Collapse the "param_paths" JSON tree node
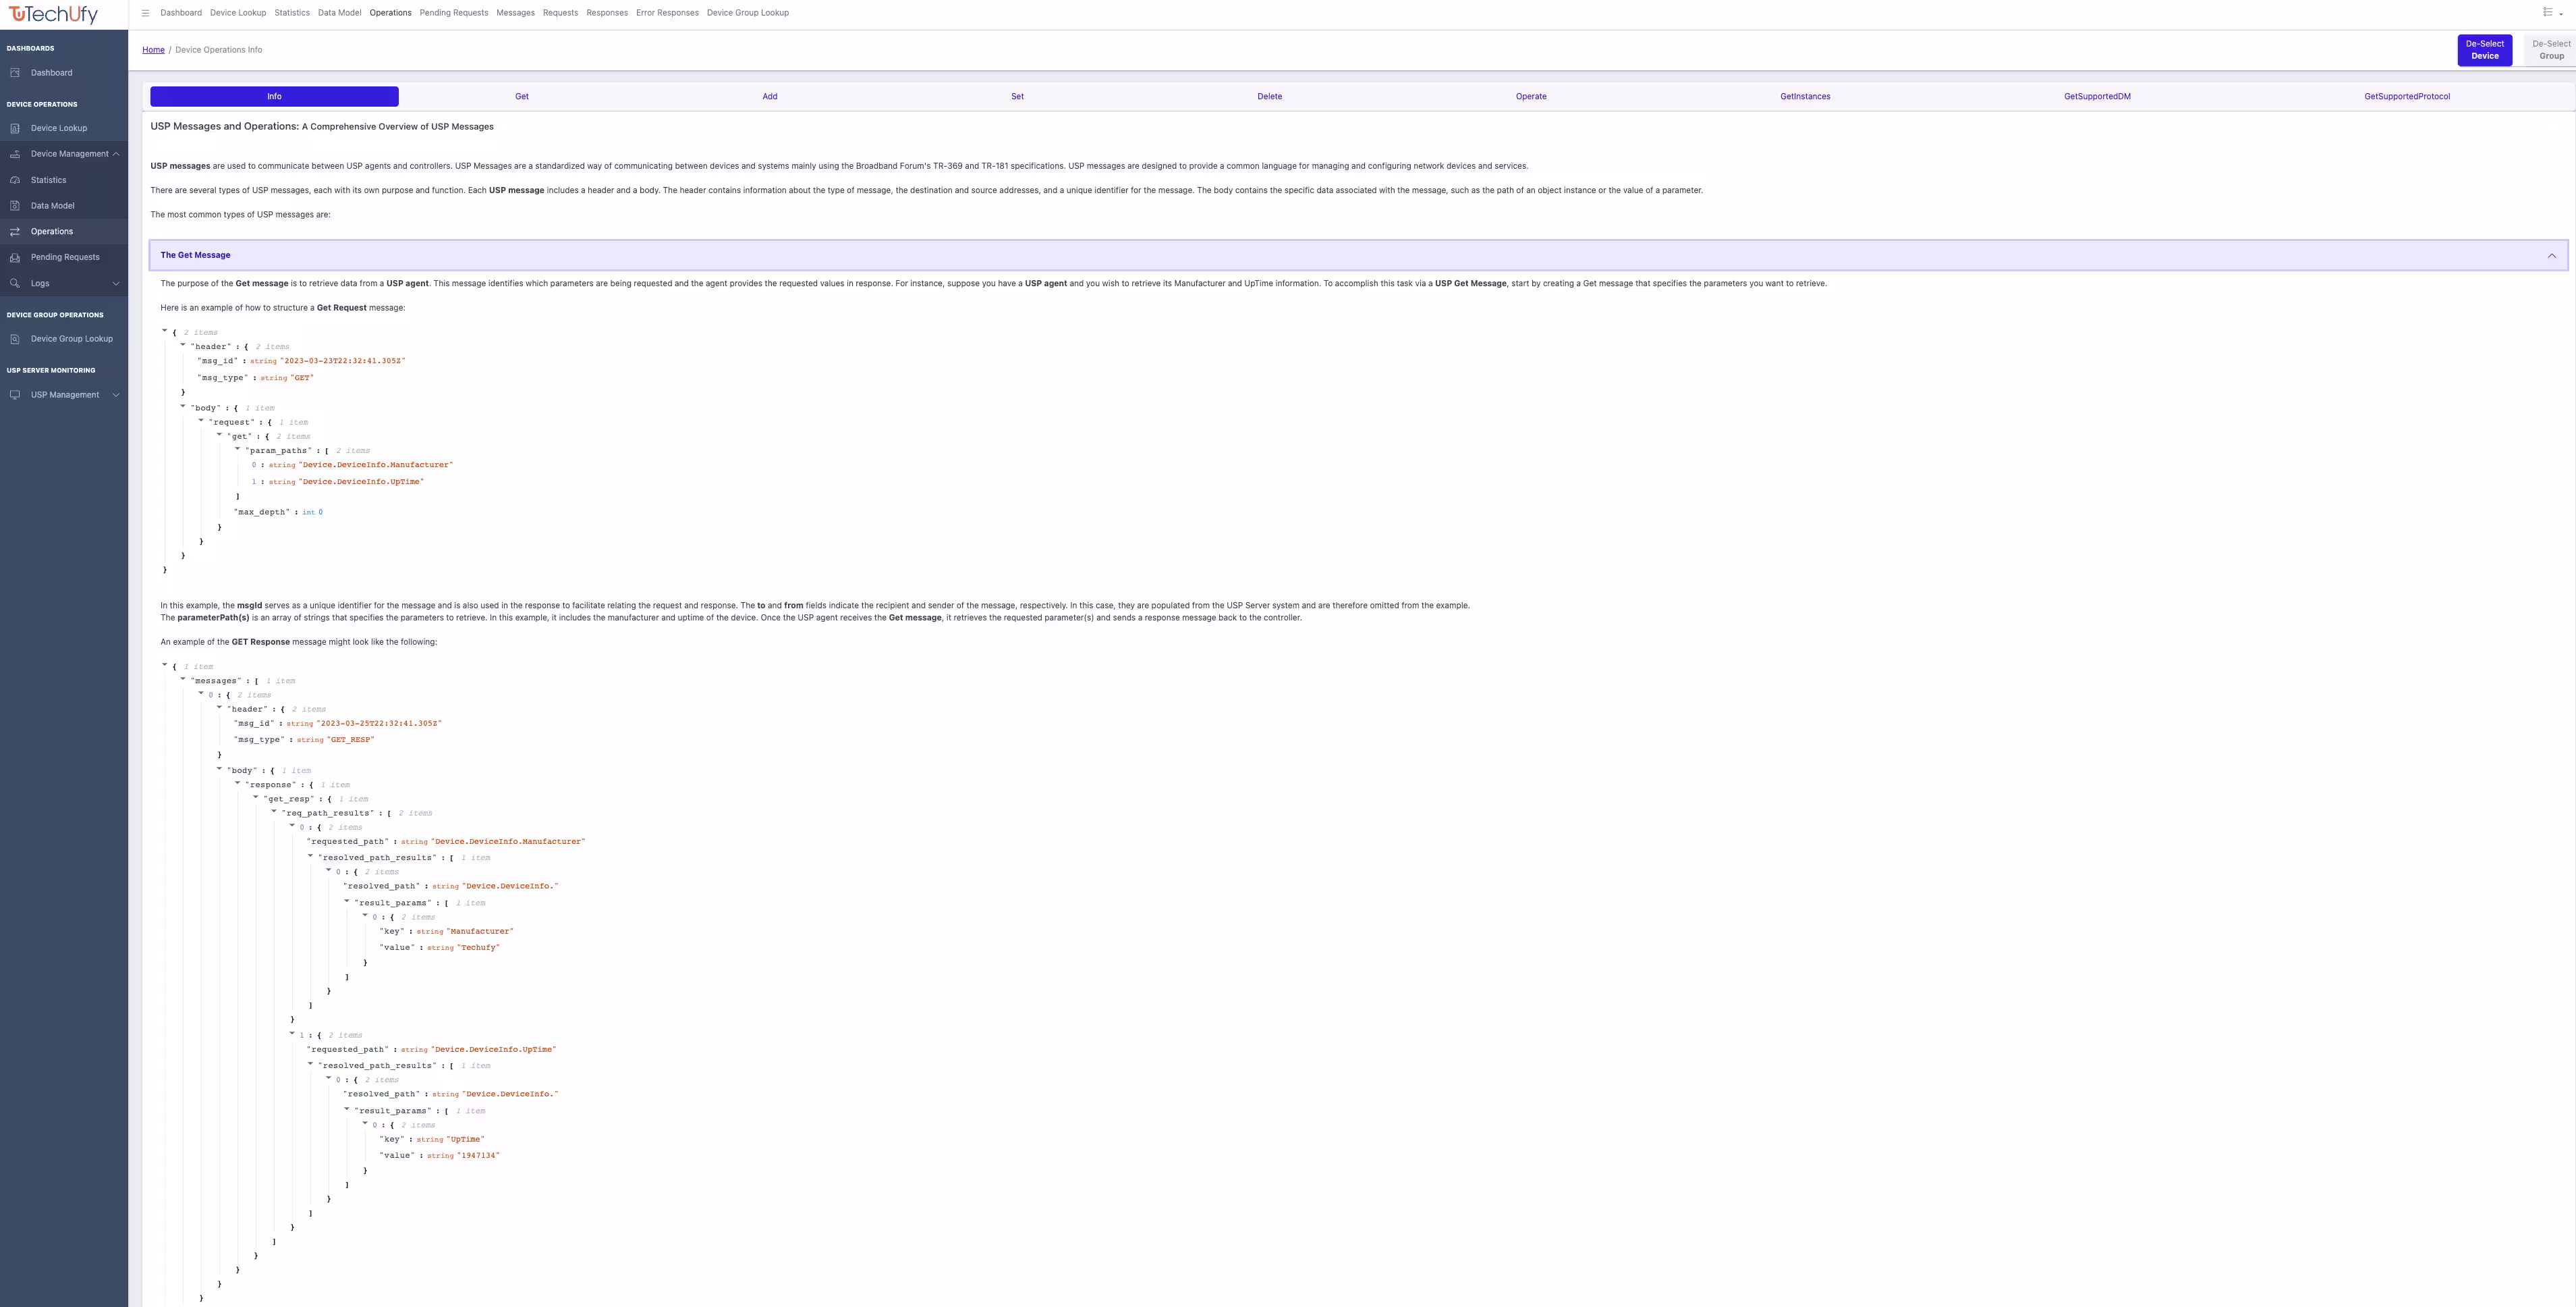2576x1307 pixels. click(x=237, y=450)
